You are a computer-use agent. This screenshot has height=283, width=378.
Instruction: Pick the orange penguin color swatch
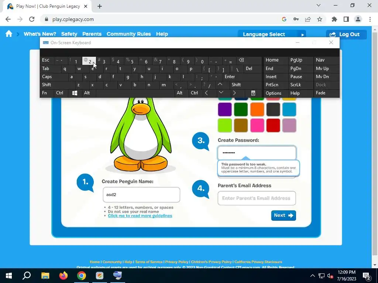pyautogui.click(x=257, y=109)
